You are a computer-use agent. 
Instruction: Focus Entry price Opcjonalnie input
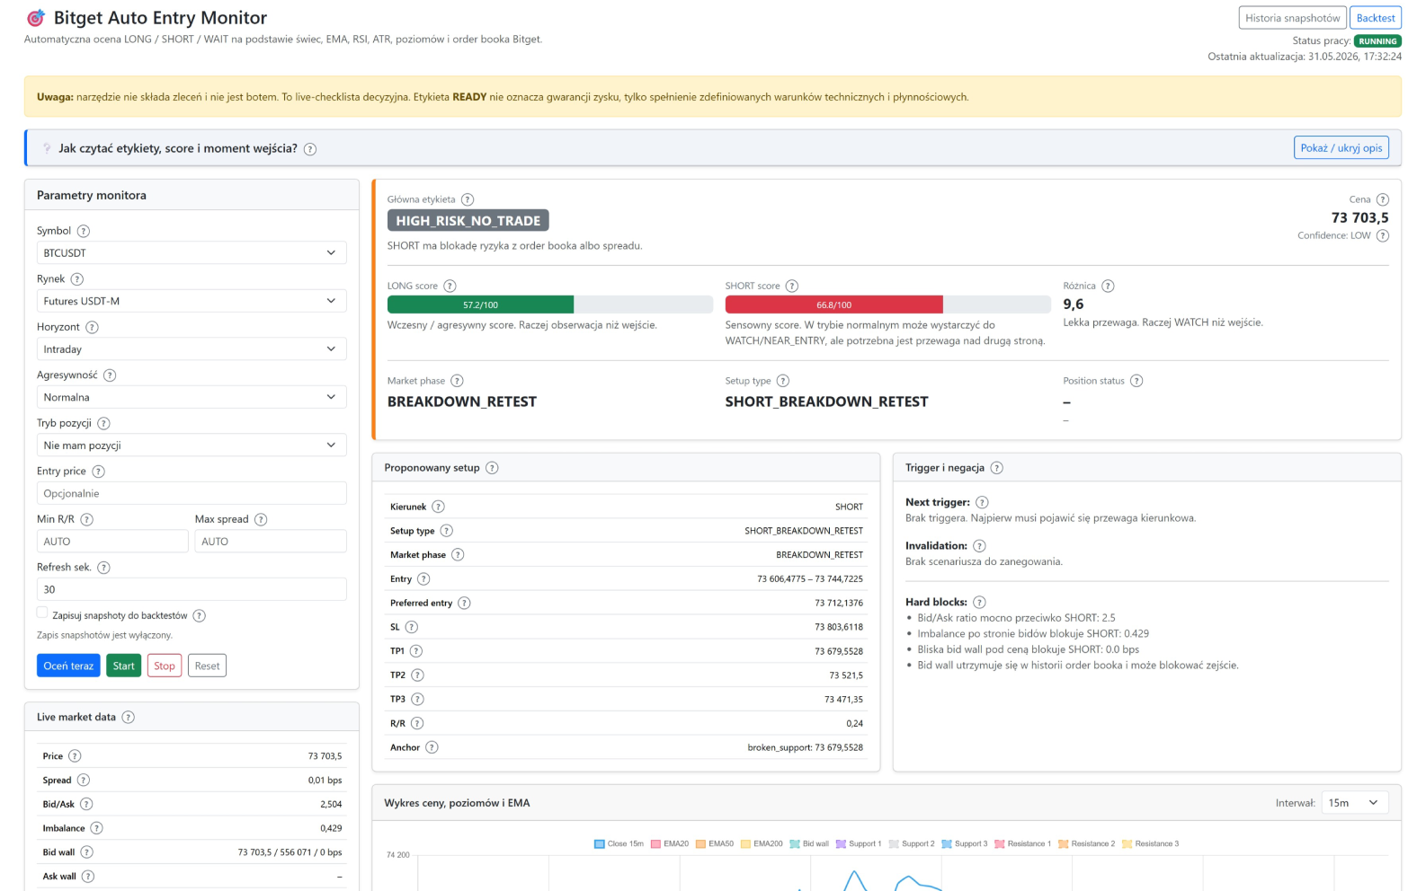192,493
